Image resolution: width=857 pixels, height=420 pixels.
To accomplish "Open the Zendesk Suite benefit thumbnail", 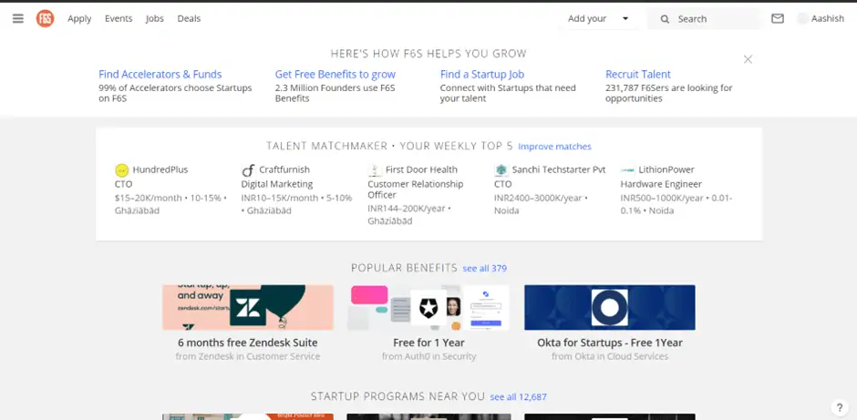I will point(248,307).
